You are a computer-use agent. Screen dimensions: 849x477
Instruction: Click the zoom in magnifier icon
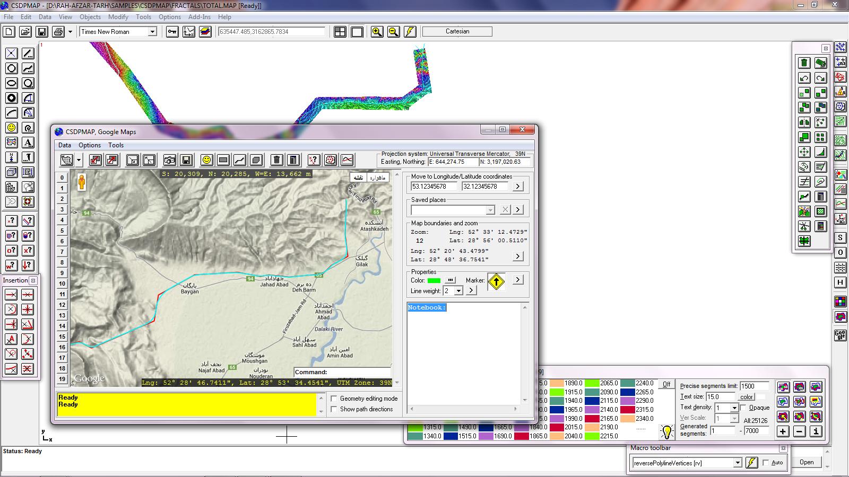[377, 32]
